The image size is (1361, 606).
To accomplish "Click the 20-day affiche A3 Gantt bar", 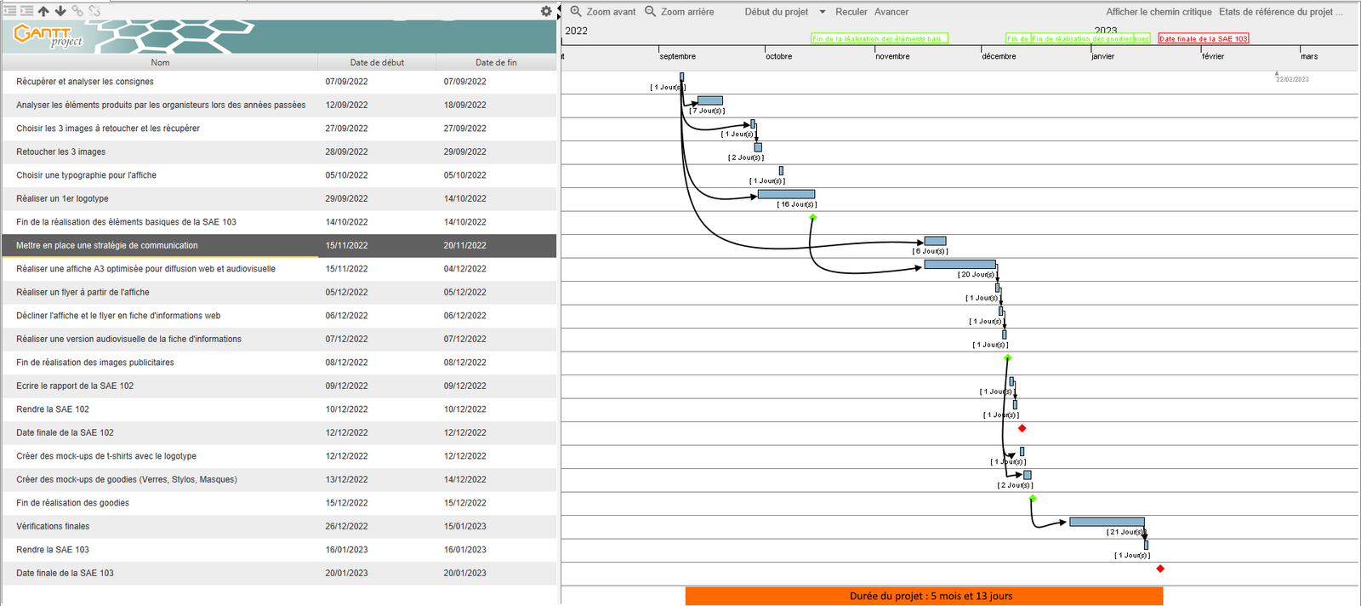I will (x=960, y=265).
